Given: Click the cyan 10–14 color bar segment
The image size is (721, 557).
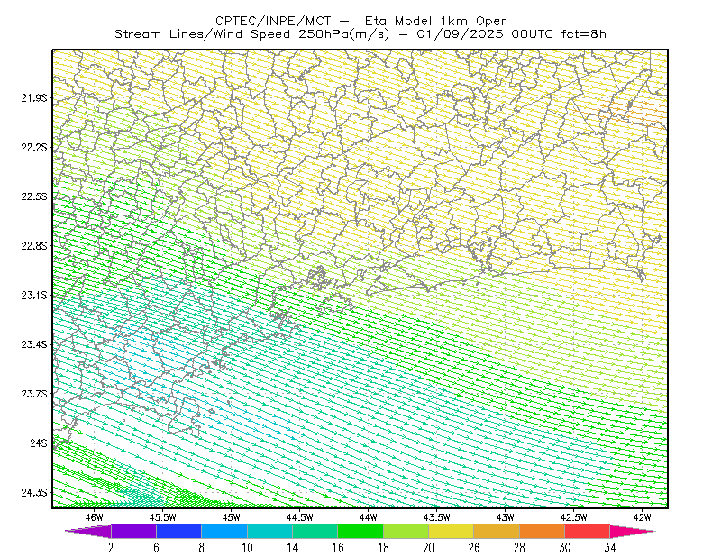Looking at the screenshot, I should point(269,531).
